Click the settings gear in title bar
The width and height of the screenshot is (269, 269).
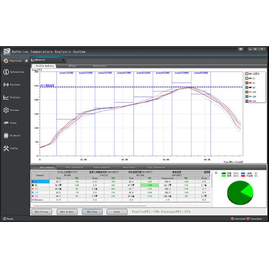(x=241, y=49)
